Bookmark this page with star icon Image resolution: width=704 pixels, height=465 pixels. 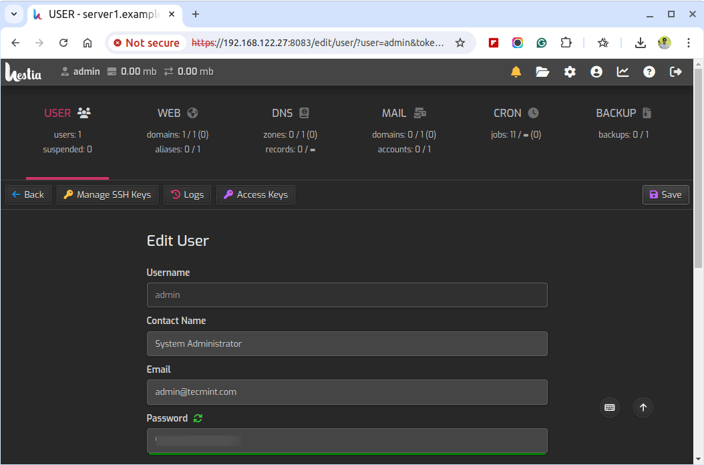click(460, 43)
